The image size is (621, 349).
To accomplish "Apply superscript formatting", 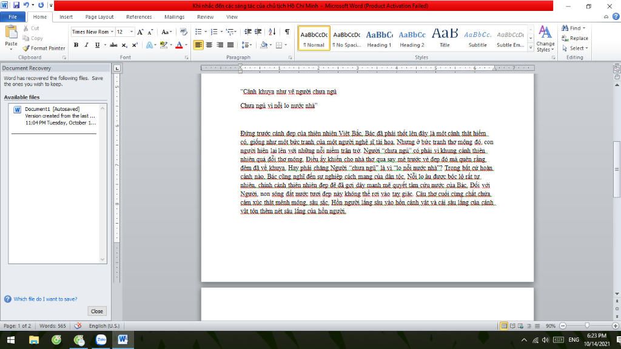I will click(135, 45).
